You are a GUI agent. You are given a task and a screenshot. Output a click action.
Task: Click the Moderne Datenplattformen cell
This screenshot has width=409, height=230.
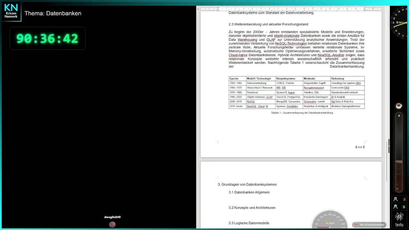pos(347,106)
